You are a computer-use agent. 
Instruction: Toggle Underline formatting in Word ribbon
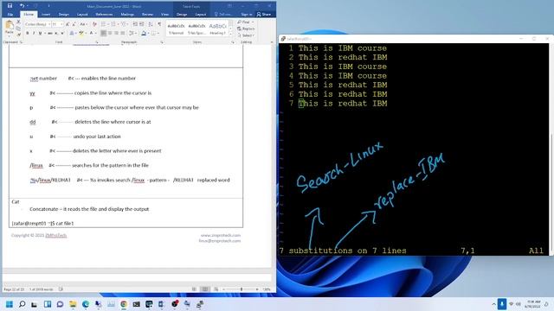pos(40,33)
